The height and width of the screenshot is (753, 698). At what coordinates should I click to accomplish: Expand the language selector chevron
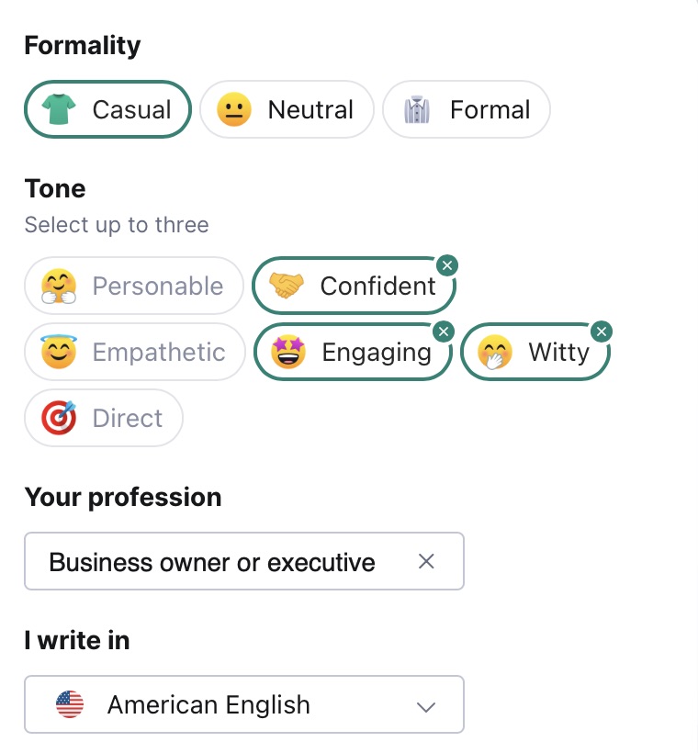point(425,706)
